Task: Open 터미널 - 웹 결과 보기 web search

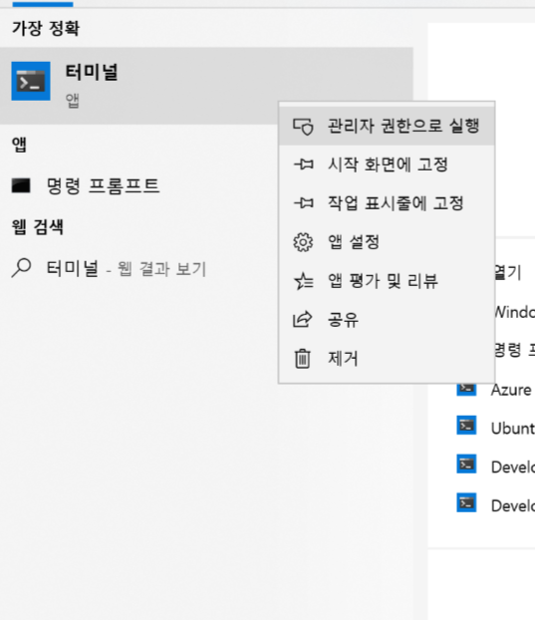Action: [x=127, y=269]
